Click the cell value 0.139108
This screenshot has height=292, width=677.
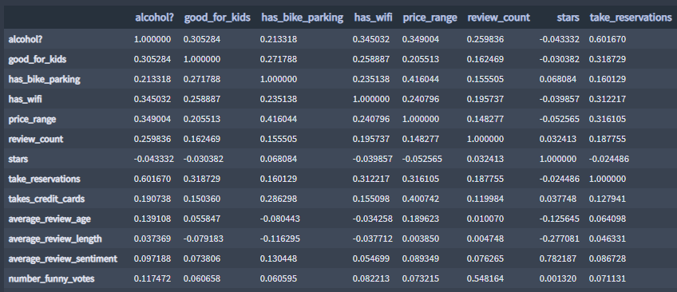[152, 219]
